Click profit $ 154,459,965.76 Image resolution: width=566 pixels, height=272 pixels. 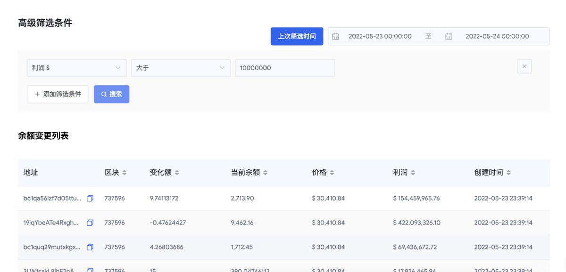click(x=416, y=199)
